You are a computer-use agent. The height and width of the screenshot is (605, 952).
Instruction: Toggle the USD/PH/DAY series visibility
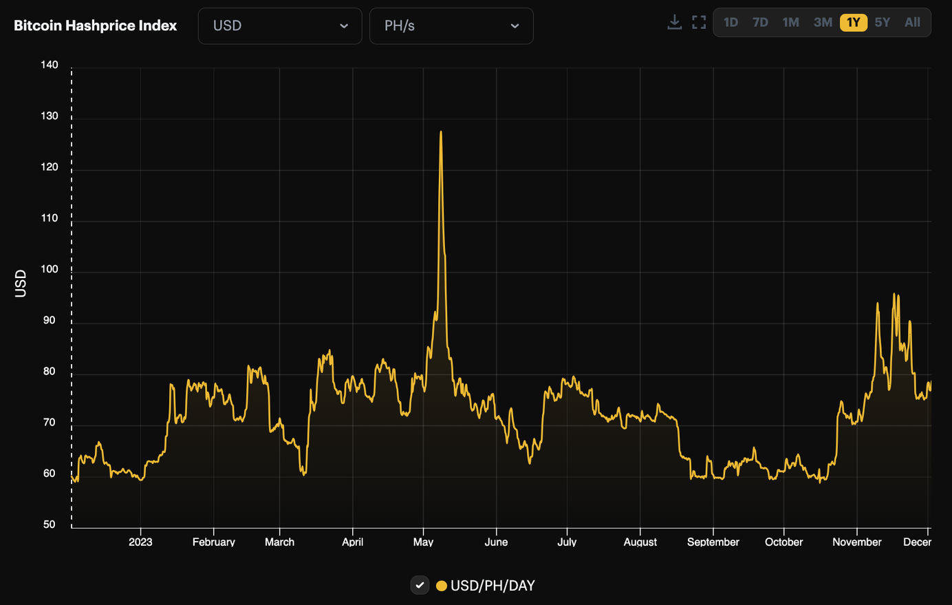click(420, 585)
